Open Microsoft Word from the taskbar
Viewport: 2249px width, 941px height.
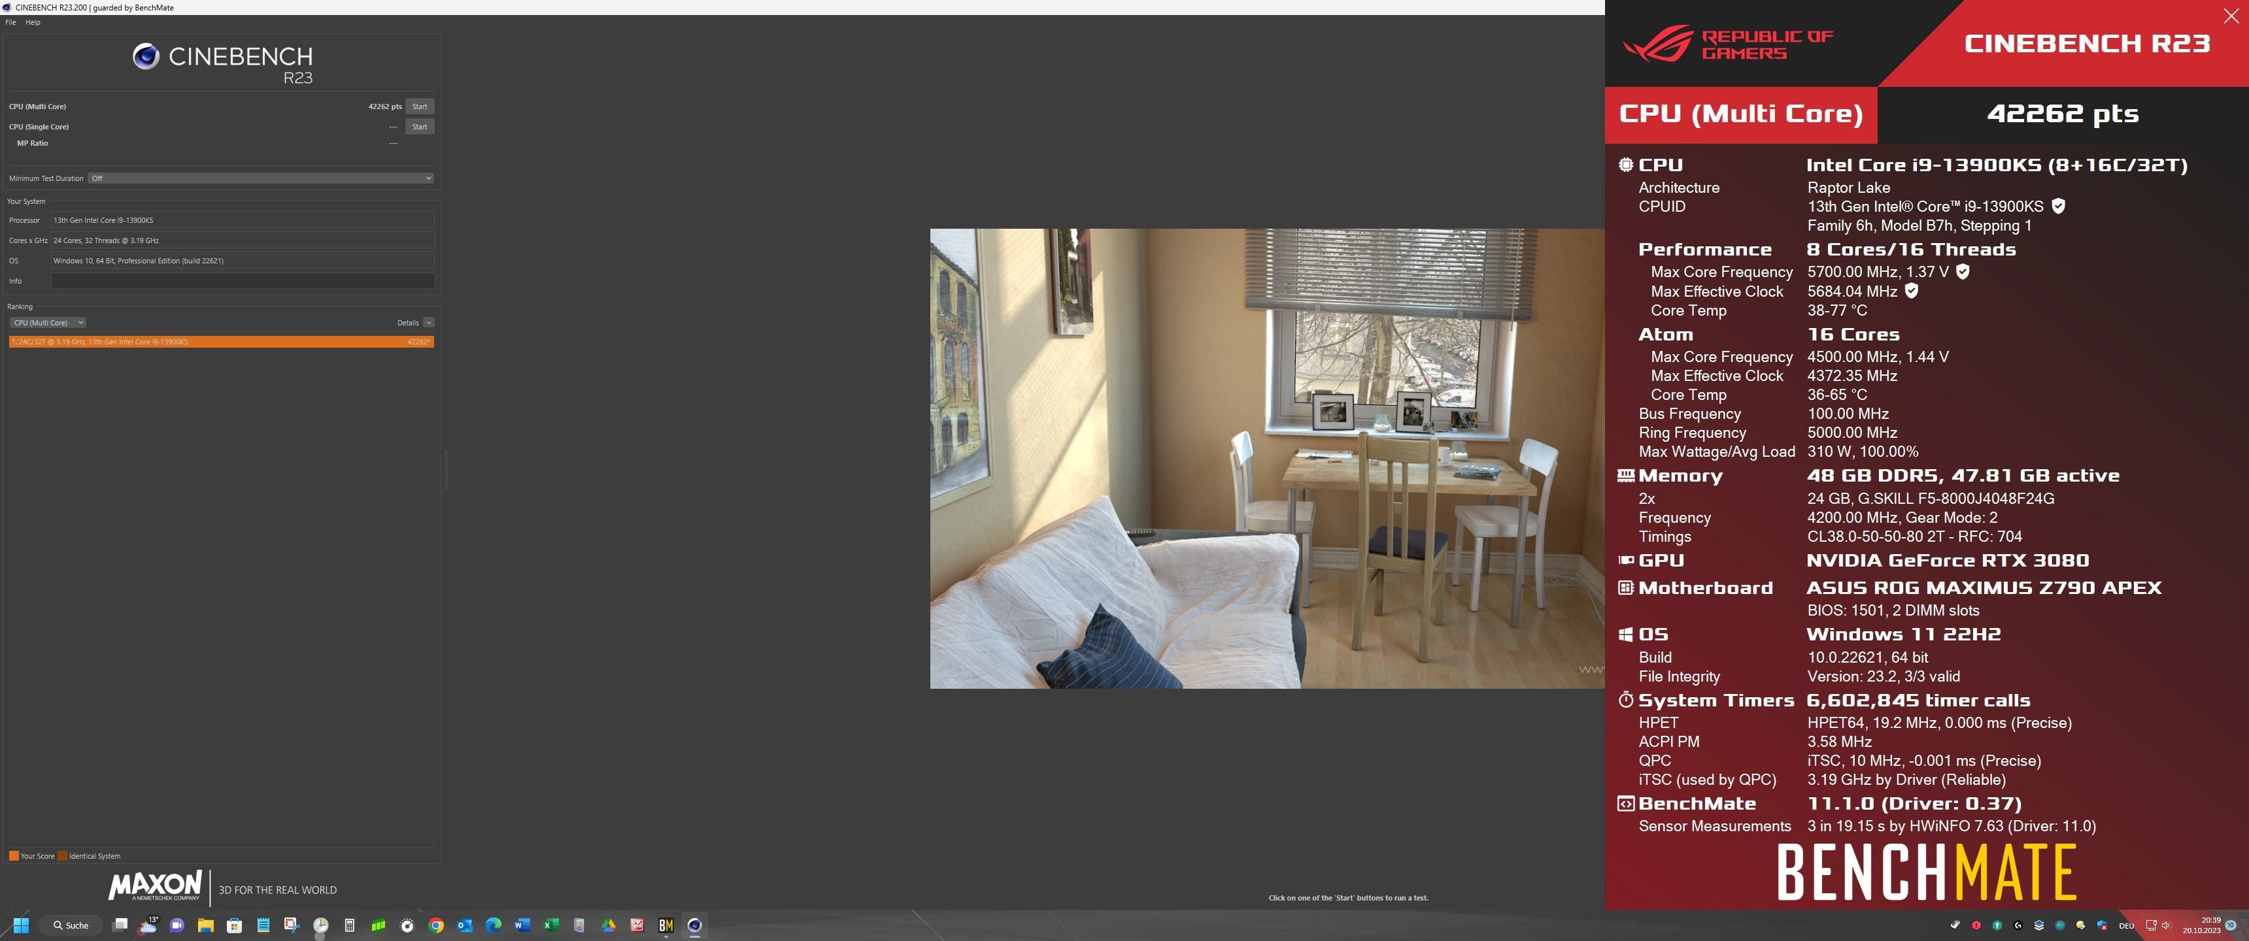coord(522,925)
